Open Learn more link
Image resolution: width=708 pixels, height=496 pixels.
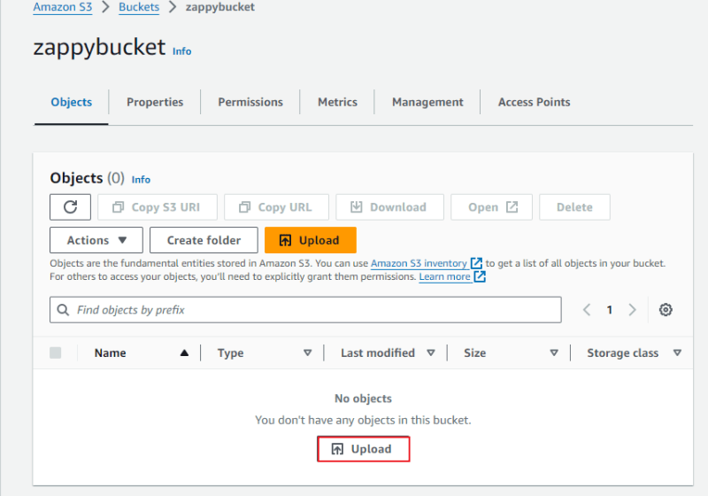pos(445,276)
